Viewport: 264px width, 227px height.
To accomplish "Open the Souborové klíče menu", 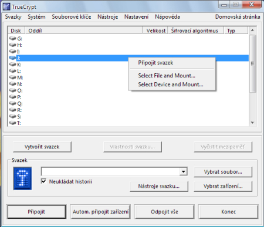I will click(72, 17).
